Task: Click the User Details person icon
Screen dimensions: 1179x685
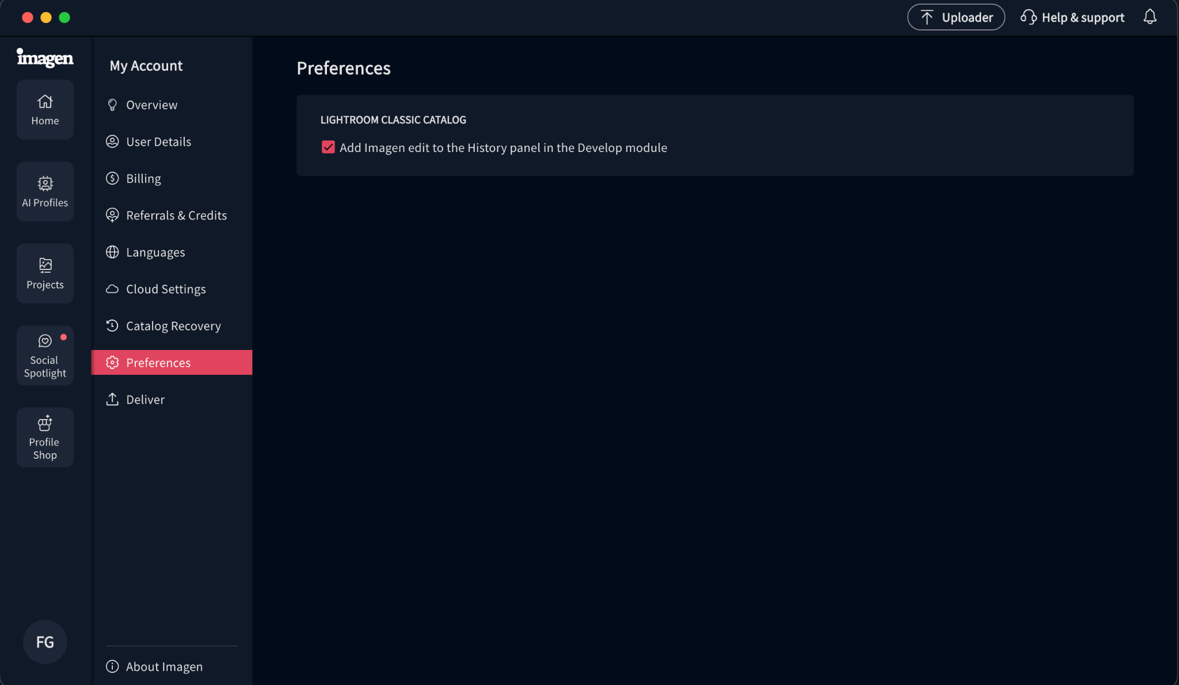Action: coord(112,142)
